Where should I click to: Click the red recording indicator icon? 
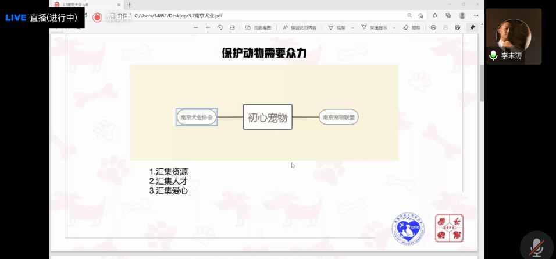pos(97,17)
